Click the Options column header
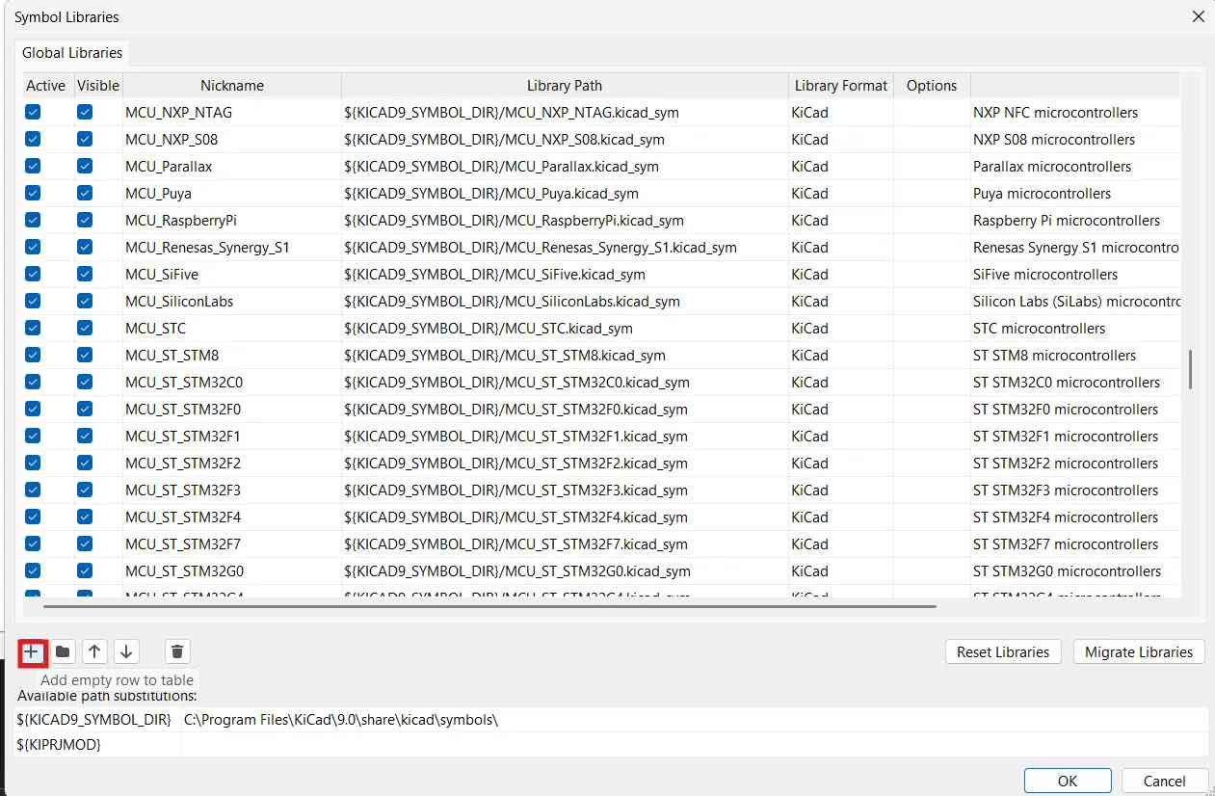Viewport: 1215px width, 796px height. pyautogui.click(x=932, y=86)
